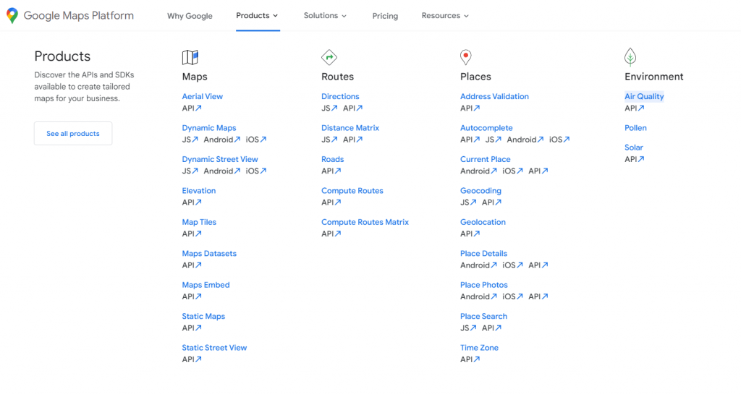The width and height of the screenshot is (741, 394).
Task: Open the Pollen product link
Action: coord(635,128)
